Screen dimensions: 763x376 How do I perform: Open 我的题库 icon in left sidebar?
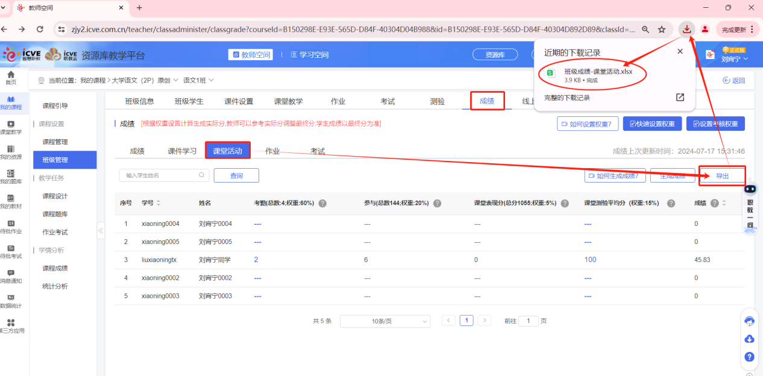[x=11, y=177]
